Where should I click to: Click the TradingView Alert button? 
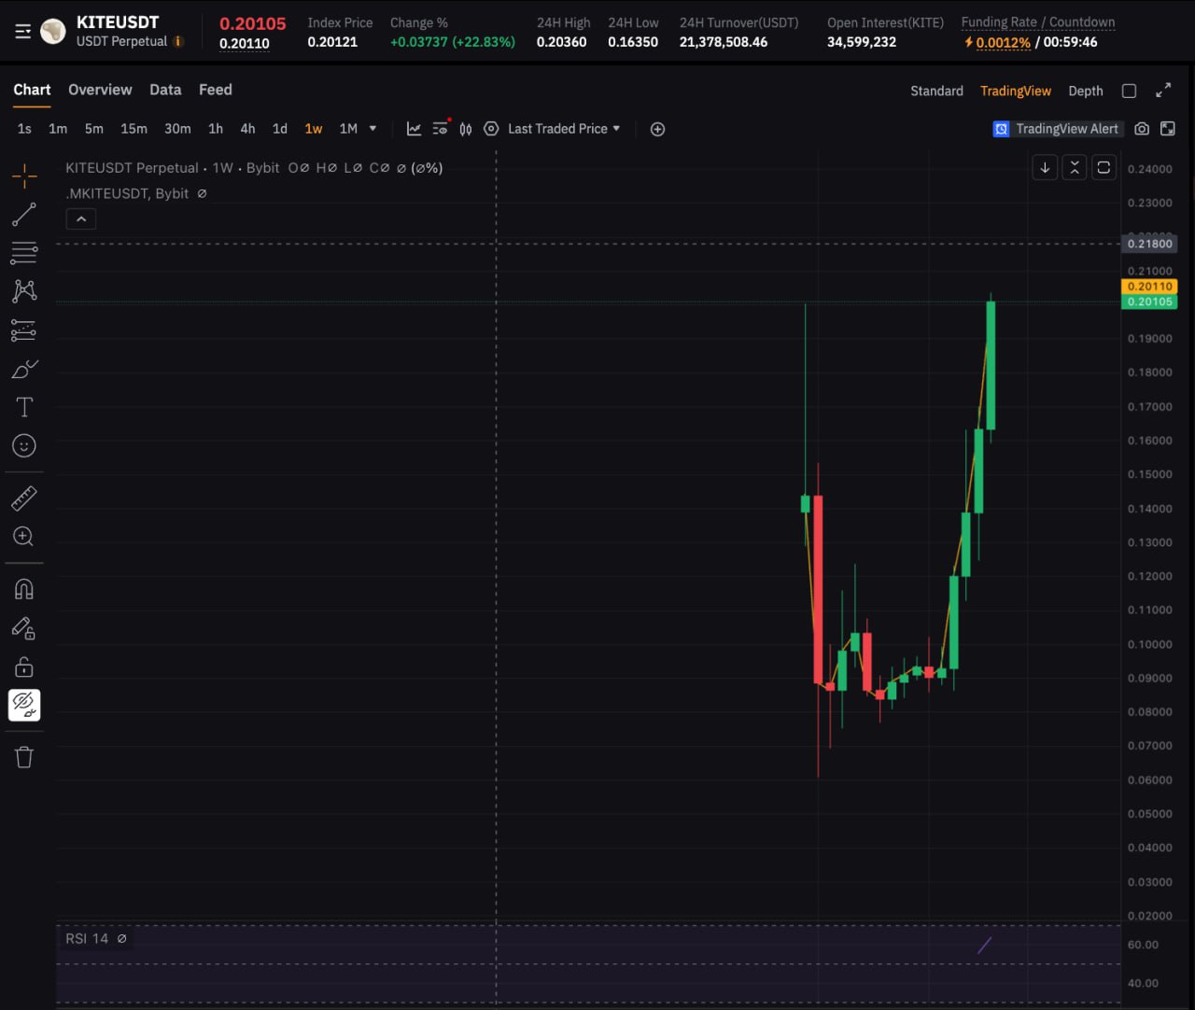point(1057,129)
